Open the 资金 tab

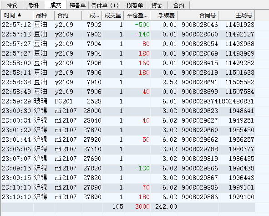pos(157,5)
